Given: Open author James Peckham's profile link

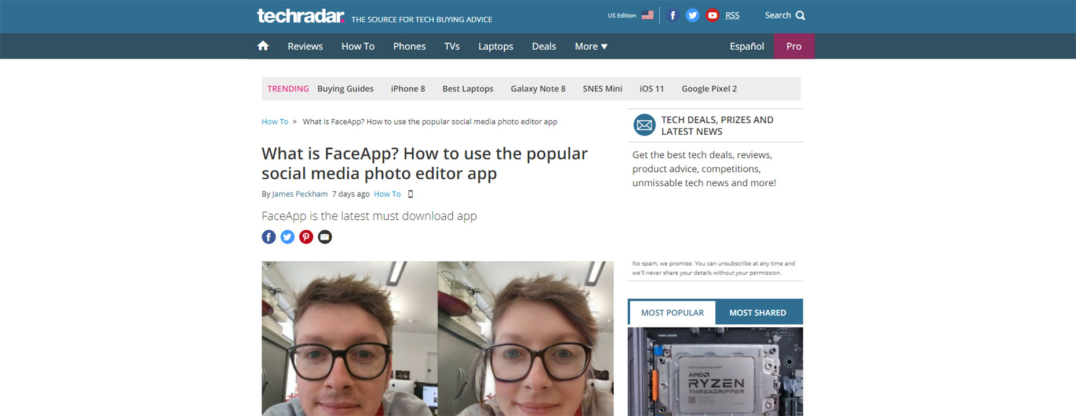Looking at the screenshot, I should 300,194.
